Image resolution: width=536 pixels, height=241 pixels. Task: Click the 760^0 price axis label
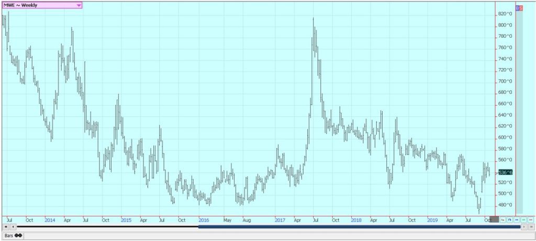(505, 48)
